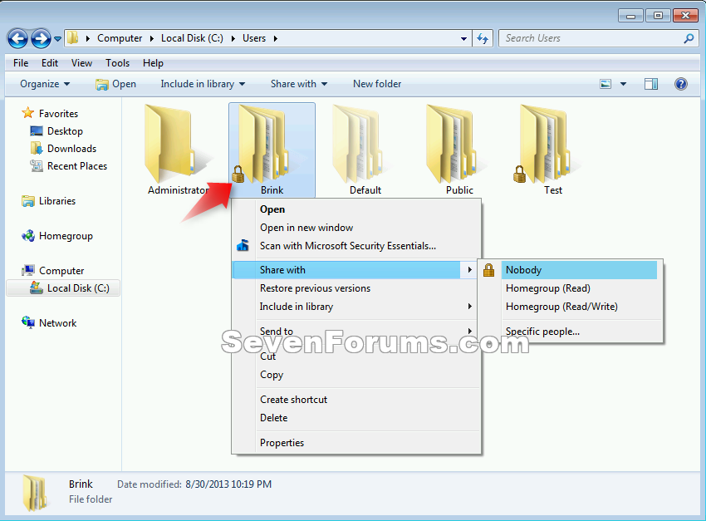Open Recent Places from the sidebar
Screen dimensions: 706x521
pos(73,165)
